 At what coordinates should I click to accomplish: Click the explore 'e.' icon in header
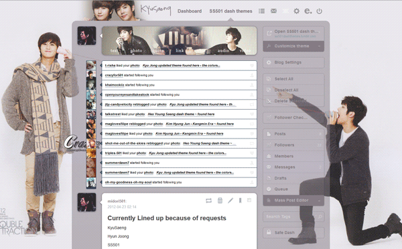[308, 11]
